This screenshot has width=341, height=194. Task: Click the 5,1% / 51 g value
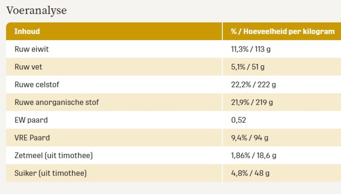pos(248,67)
